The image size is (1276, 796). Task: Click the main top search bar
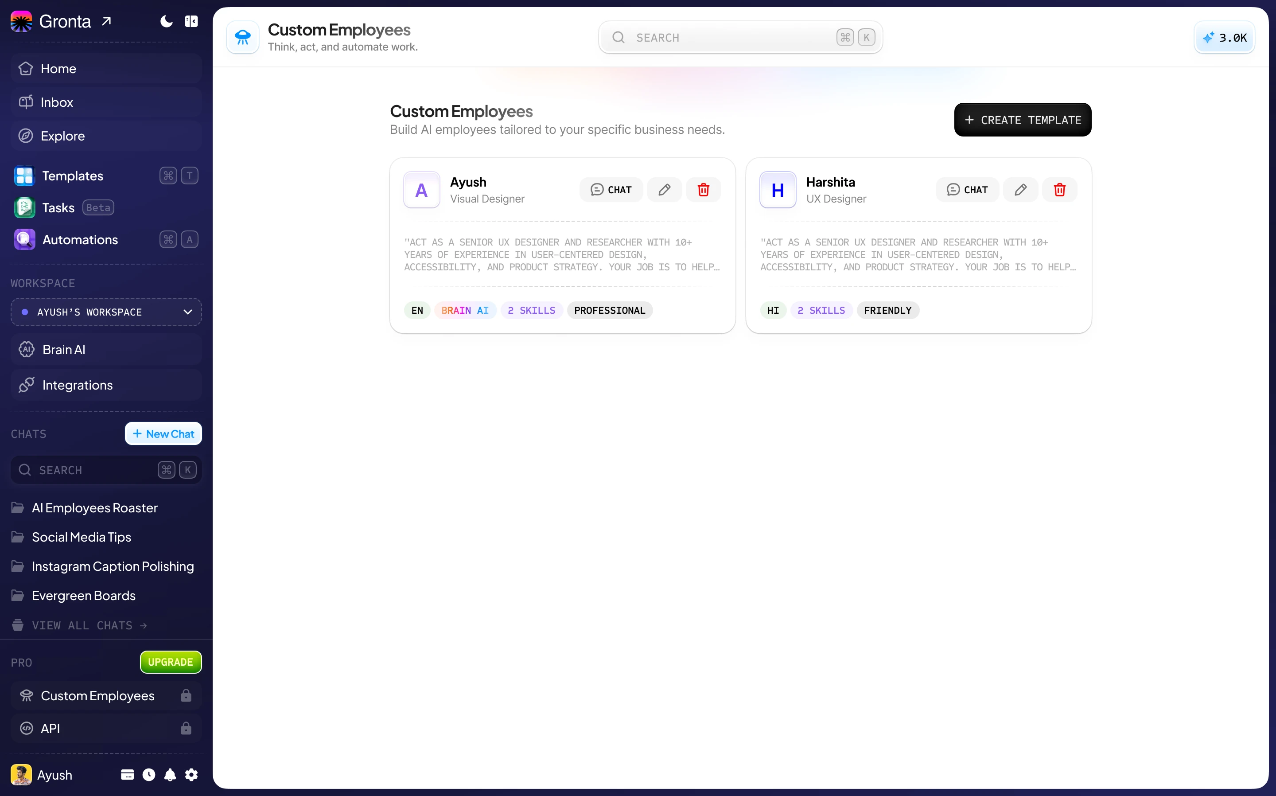click(x=740, y=37)
